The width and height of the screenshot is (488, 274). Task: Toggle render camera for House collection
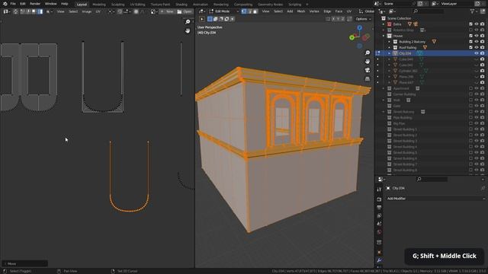(x=483, y=36)
